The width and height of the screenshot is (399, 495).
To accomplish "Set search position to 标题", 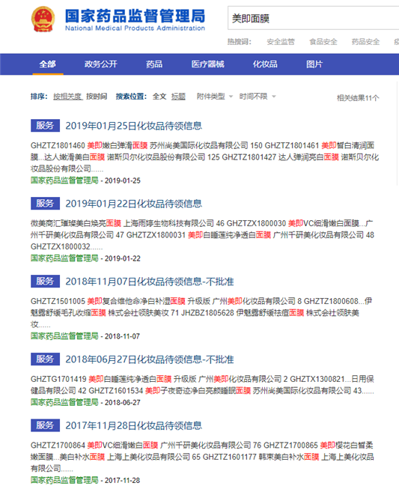I will pyautogui.click(x=178, y=97).
